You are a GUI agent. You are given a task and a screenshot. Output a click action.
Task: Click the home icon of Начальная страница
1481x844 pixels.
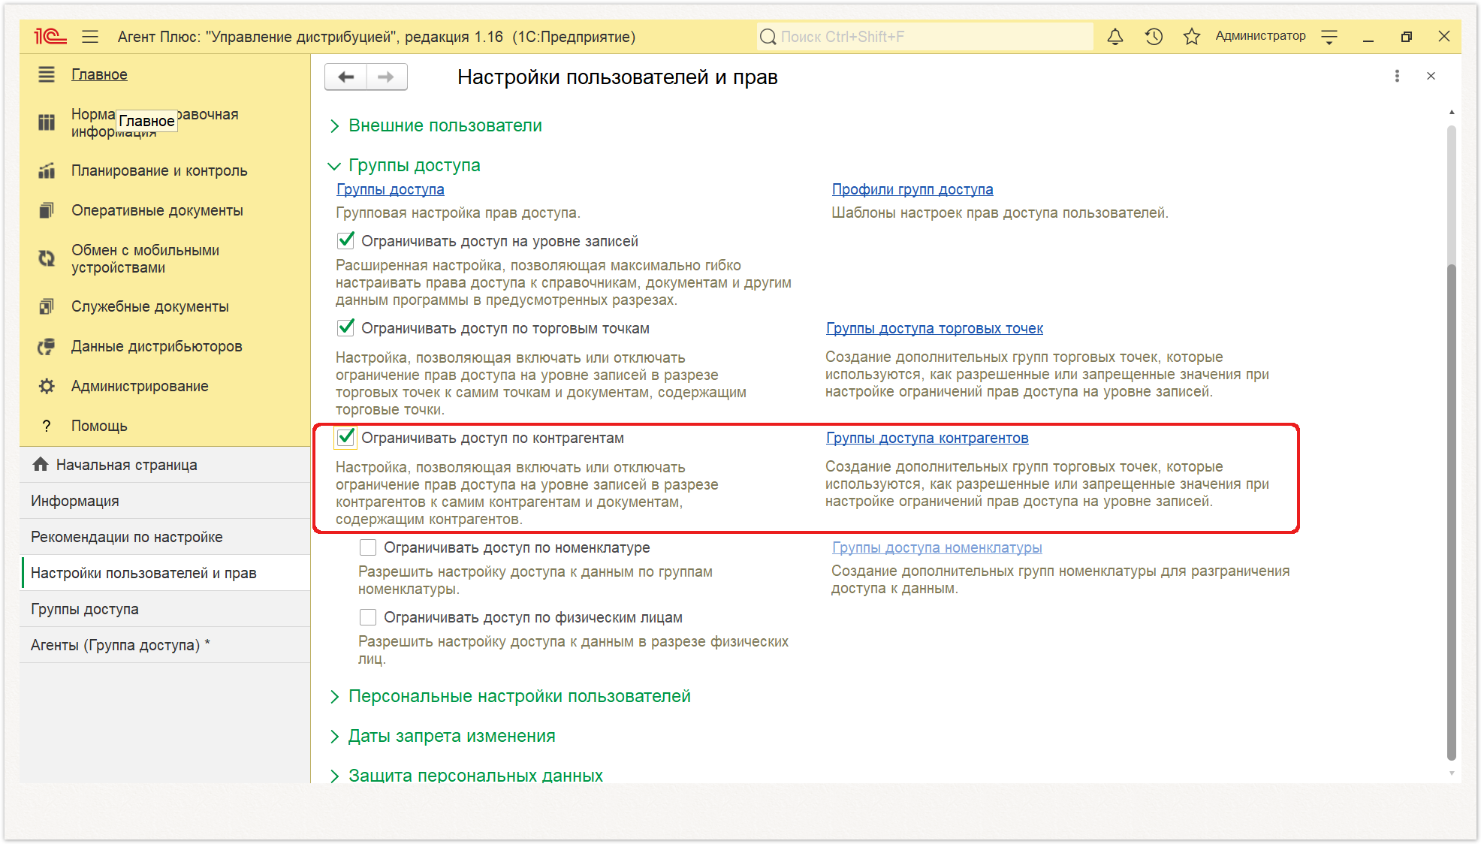(41, 464)
